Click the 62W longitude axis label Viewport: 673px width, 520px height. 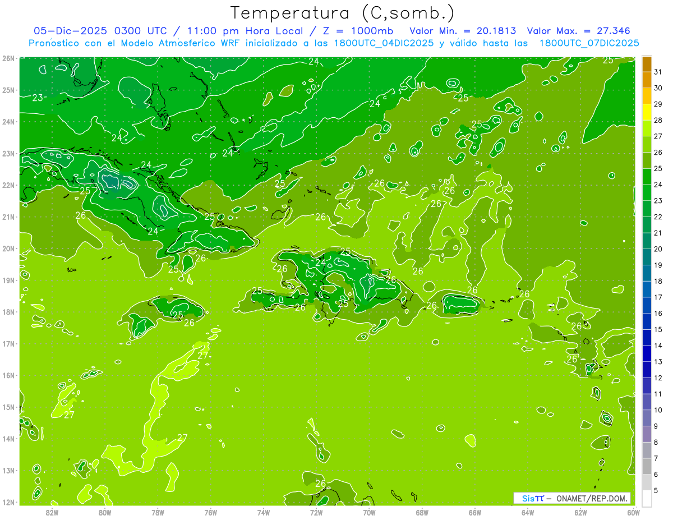pos(580,512)
